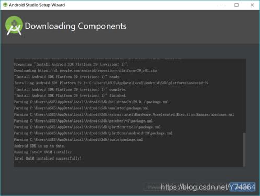The height and width of the screenshot is (196, 260).
Task: Click the blue Finish button
Action: coord(242,187)
